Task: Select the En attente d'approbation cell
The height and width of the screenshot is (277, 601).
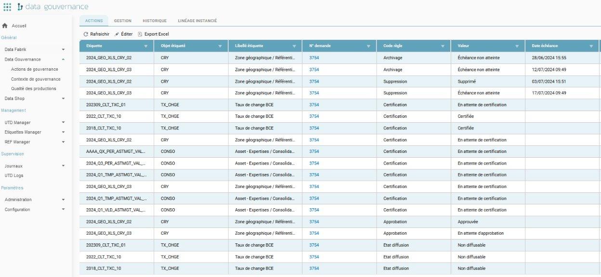Action: [481, 233]
